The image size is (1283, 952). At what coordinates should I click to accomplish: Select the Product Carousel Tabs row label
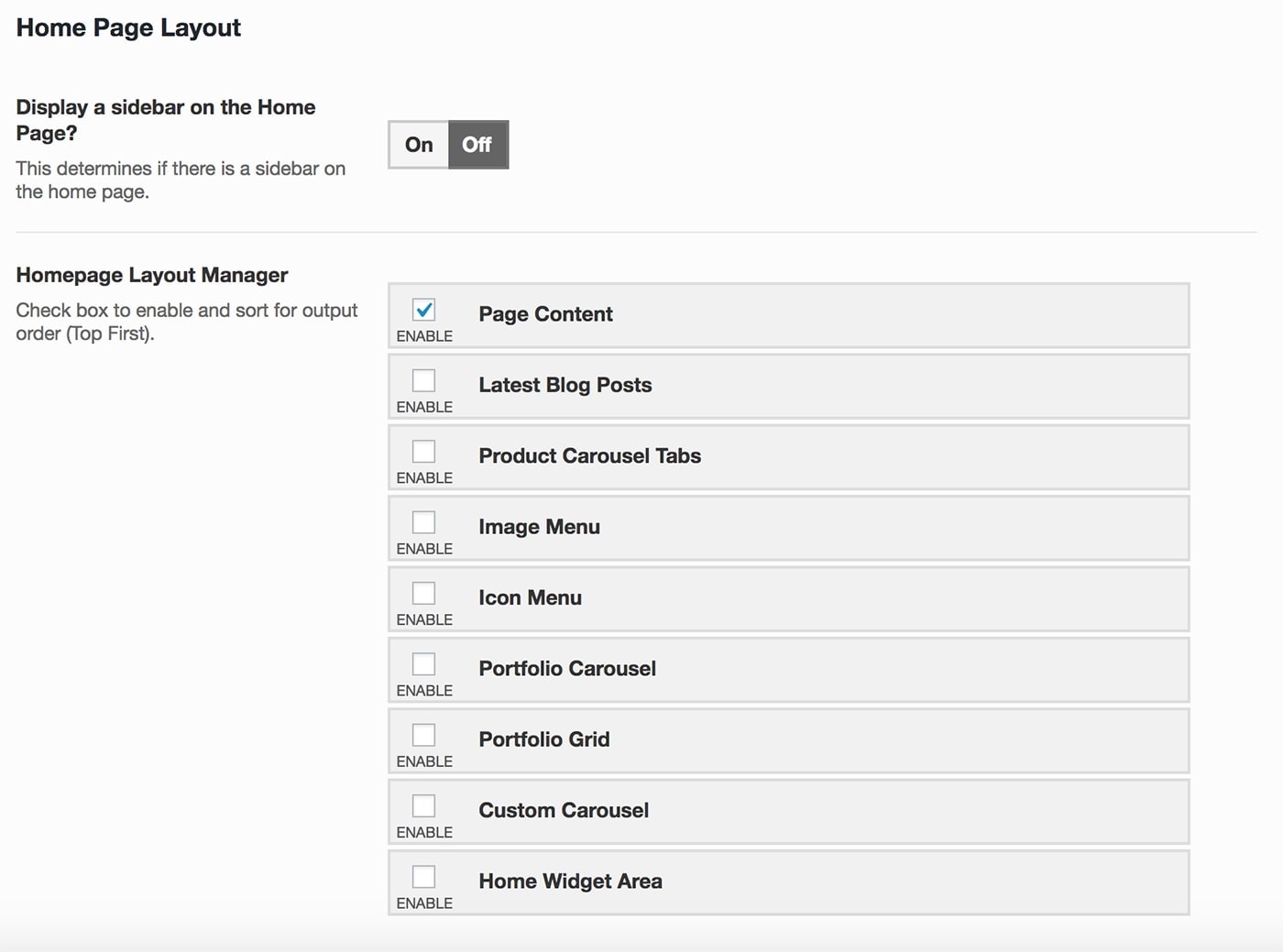pos(589,456)
